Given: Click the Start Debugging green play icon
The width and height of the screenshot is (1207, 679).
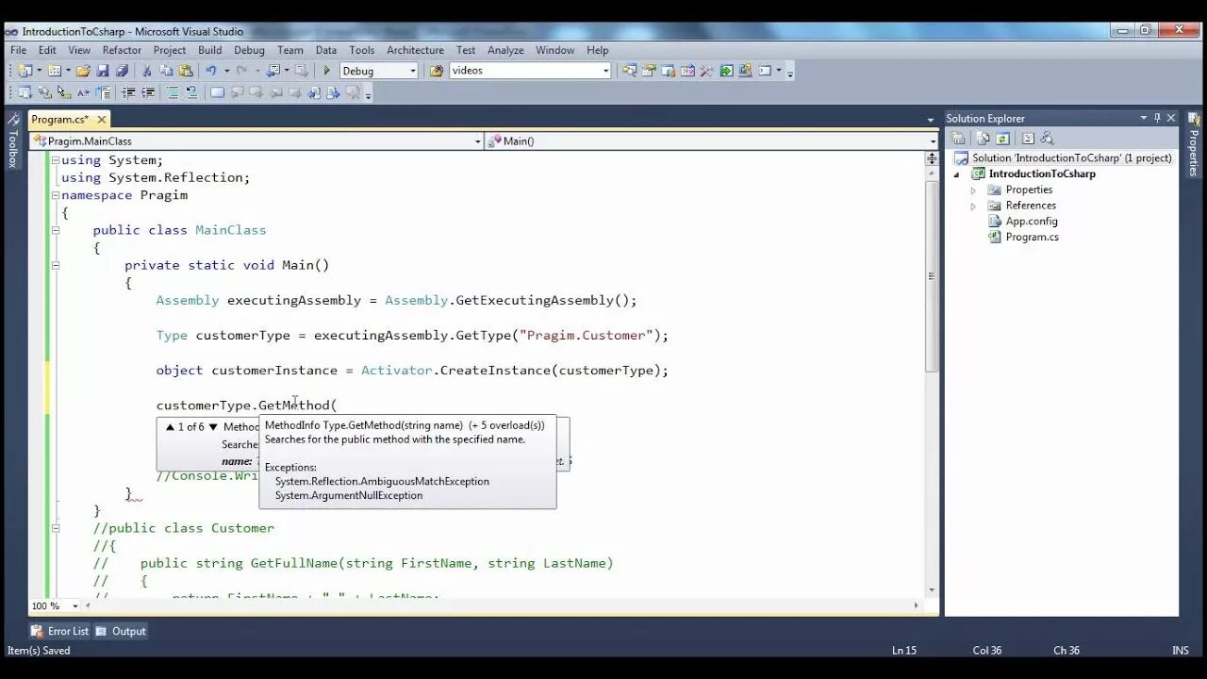Looking at the screenshot, I should [326, 71].
